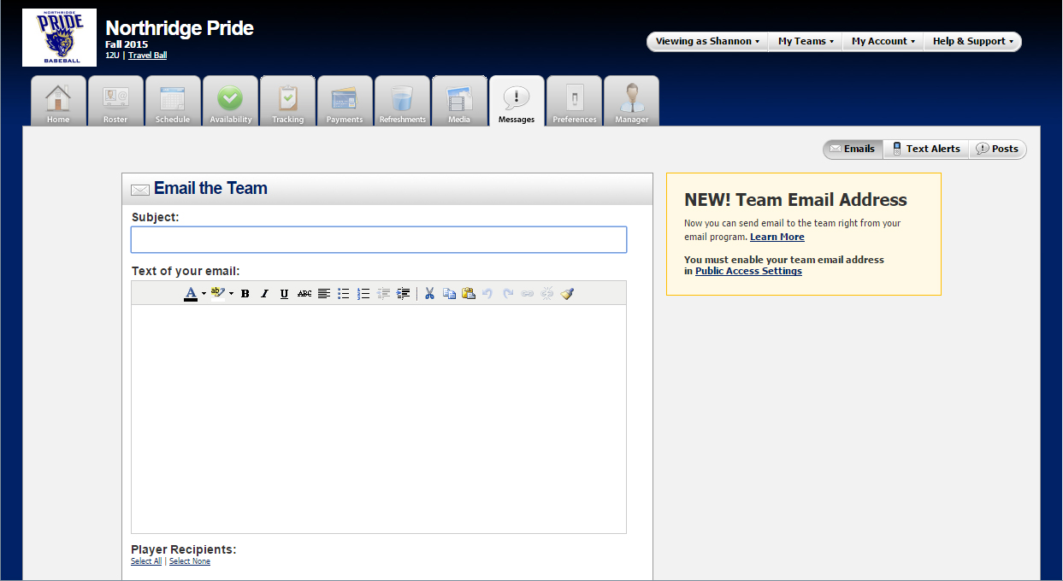1063x581 pixels.
Task: Open the Roster tab
Action: tap(115, 102)
